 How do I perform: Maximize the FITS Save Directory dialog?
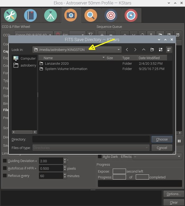(x=165, y=40)
